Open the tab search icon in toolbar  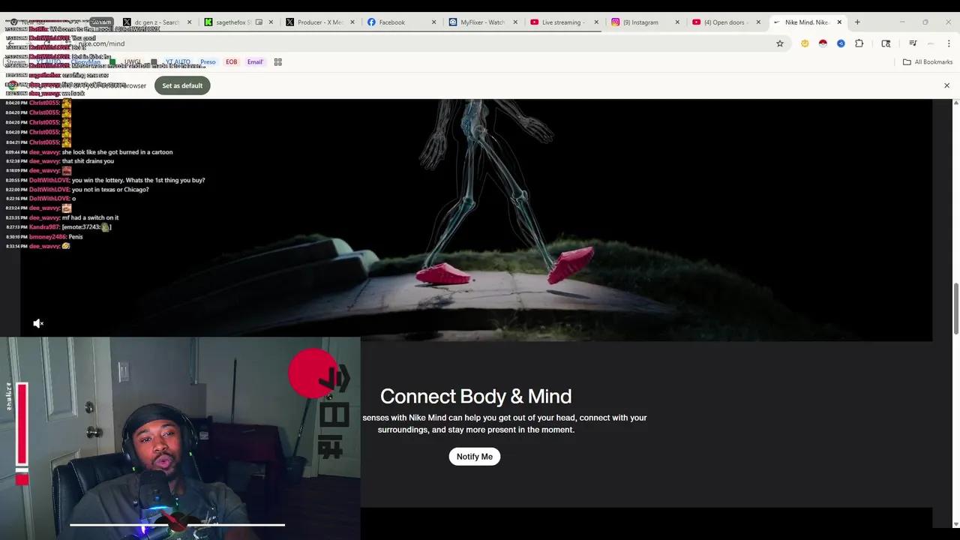(x=886, y=43)
